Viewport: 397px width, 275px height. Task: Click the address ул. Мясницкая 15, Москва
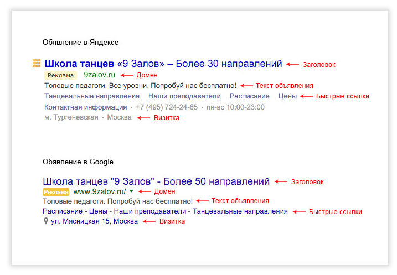pyautogui.click(x=94, y=221)
